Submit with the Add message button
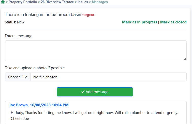The image size is (192, 128). pos(95,92)
